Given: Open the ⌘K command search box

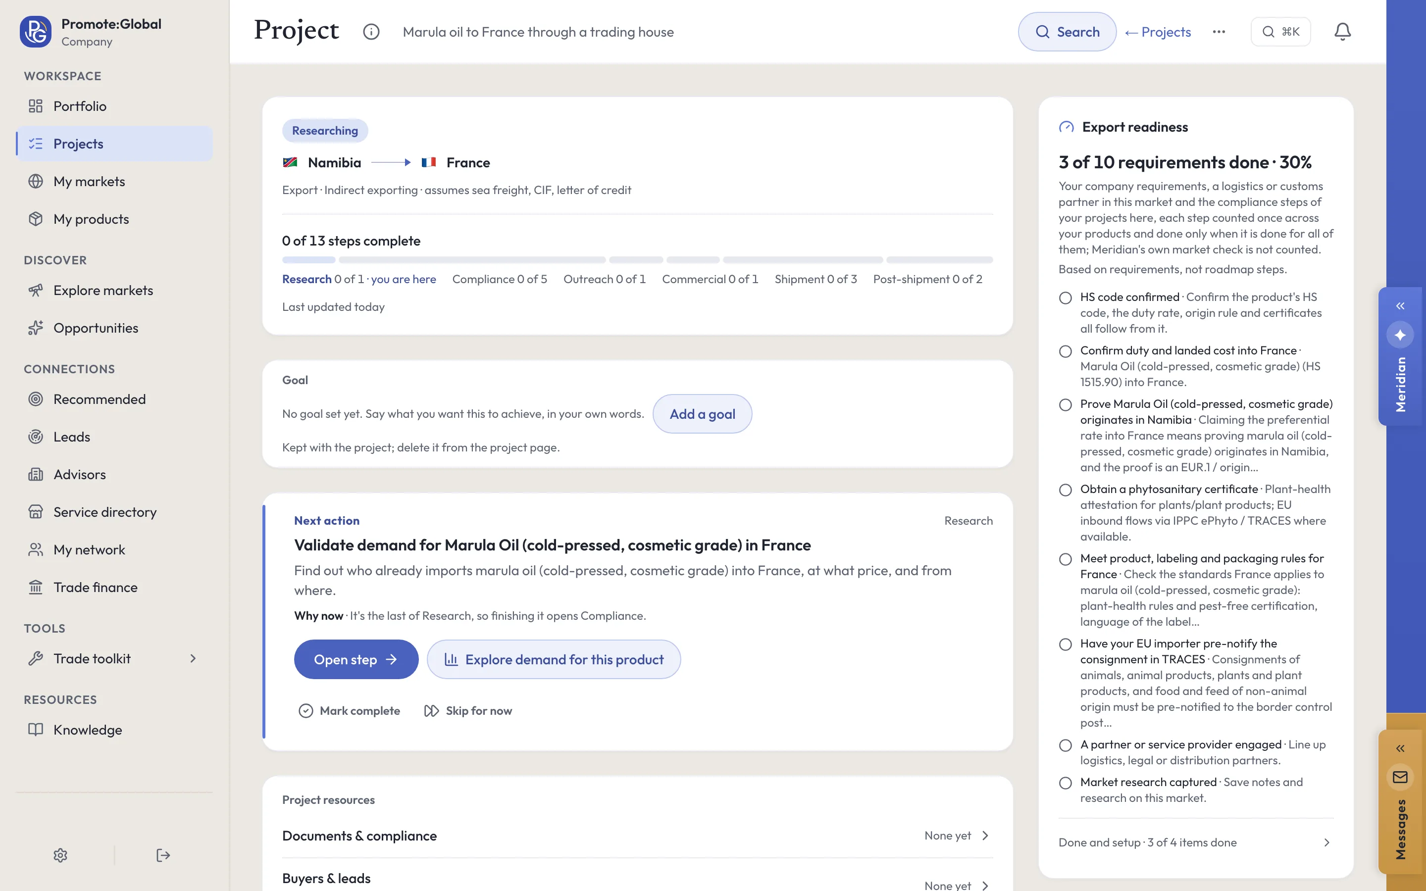Looking at the screenshot, I should [1280, 32].
